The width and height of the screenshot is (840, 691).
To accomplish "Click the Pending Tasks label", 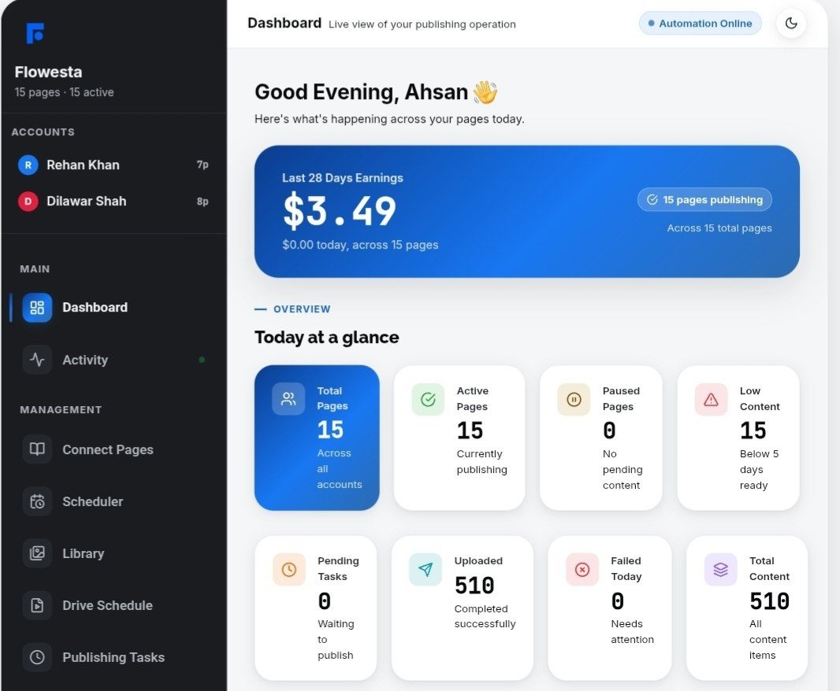I will point(338,568).
